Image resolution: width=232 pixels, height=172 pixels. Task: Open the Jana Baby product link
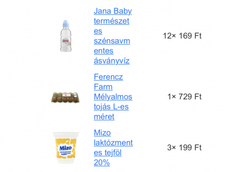pos(113,36)
